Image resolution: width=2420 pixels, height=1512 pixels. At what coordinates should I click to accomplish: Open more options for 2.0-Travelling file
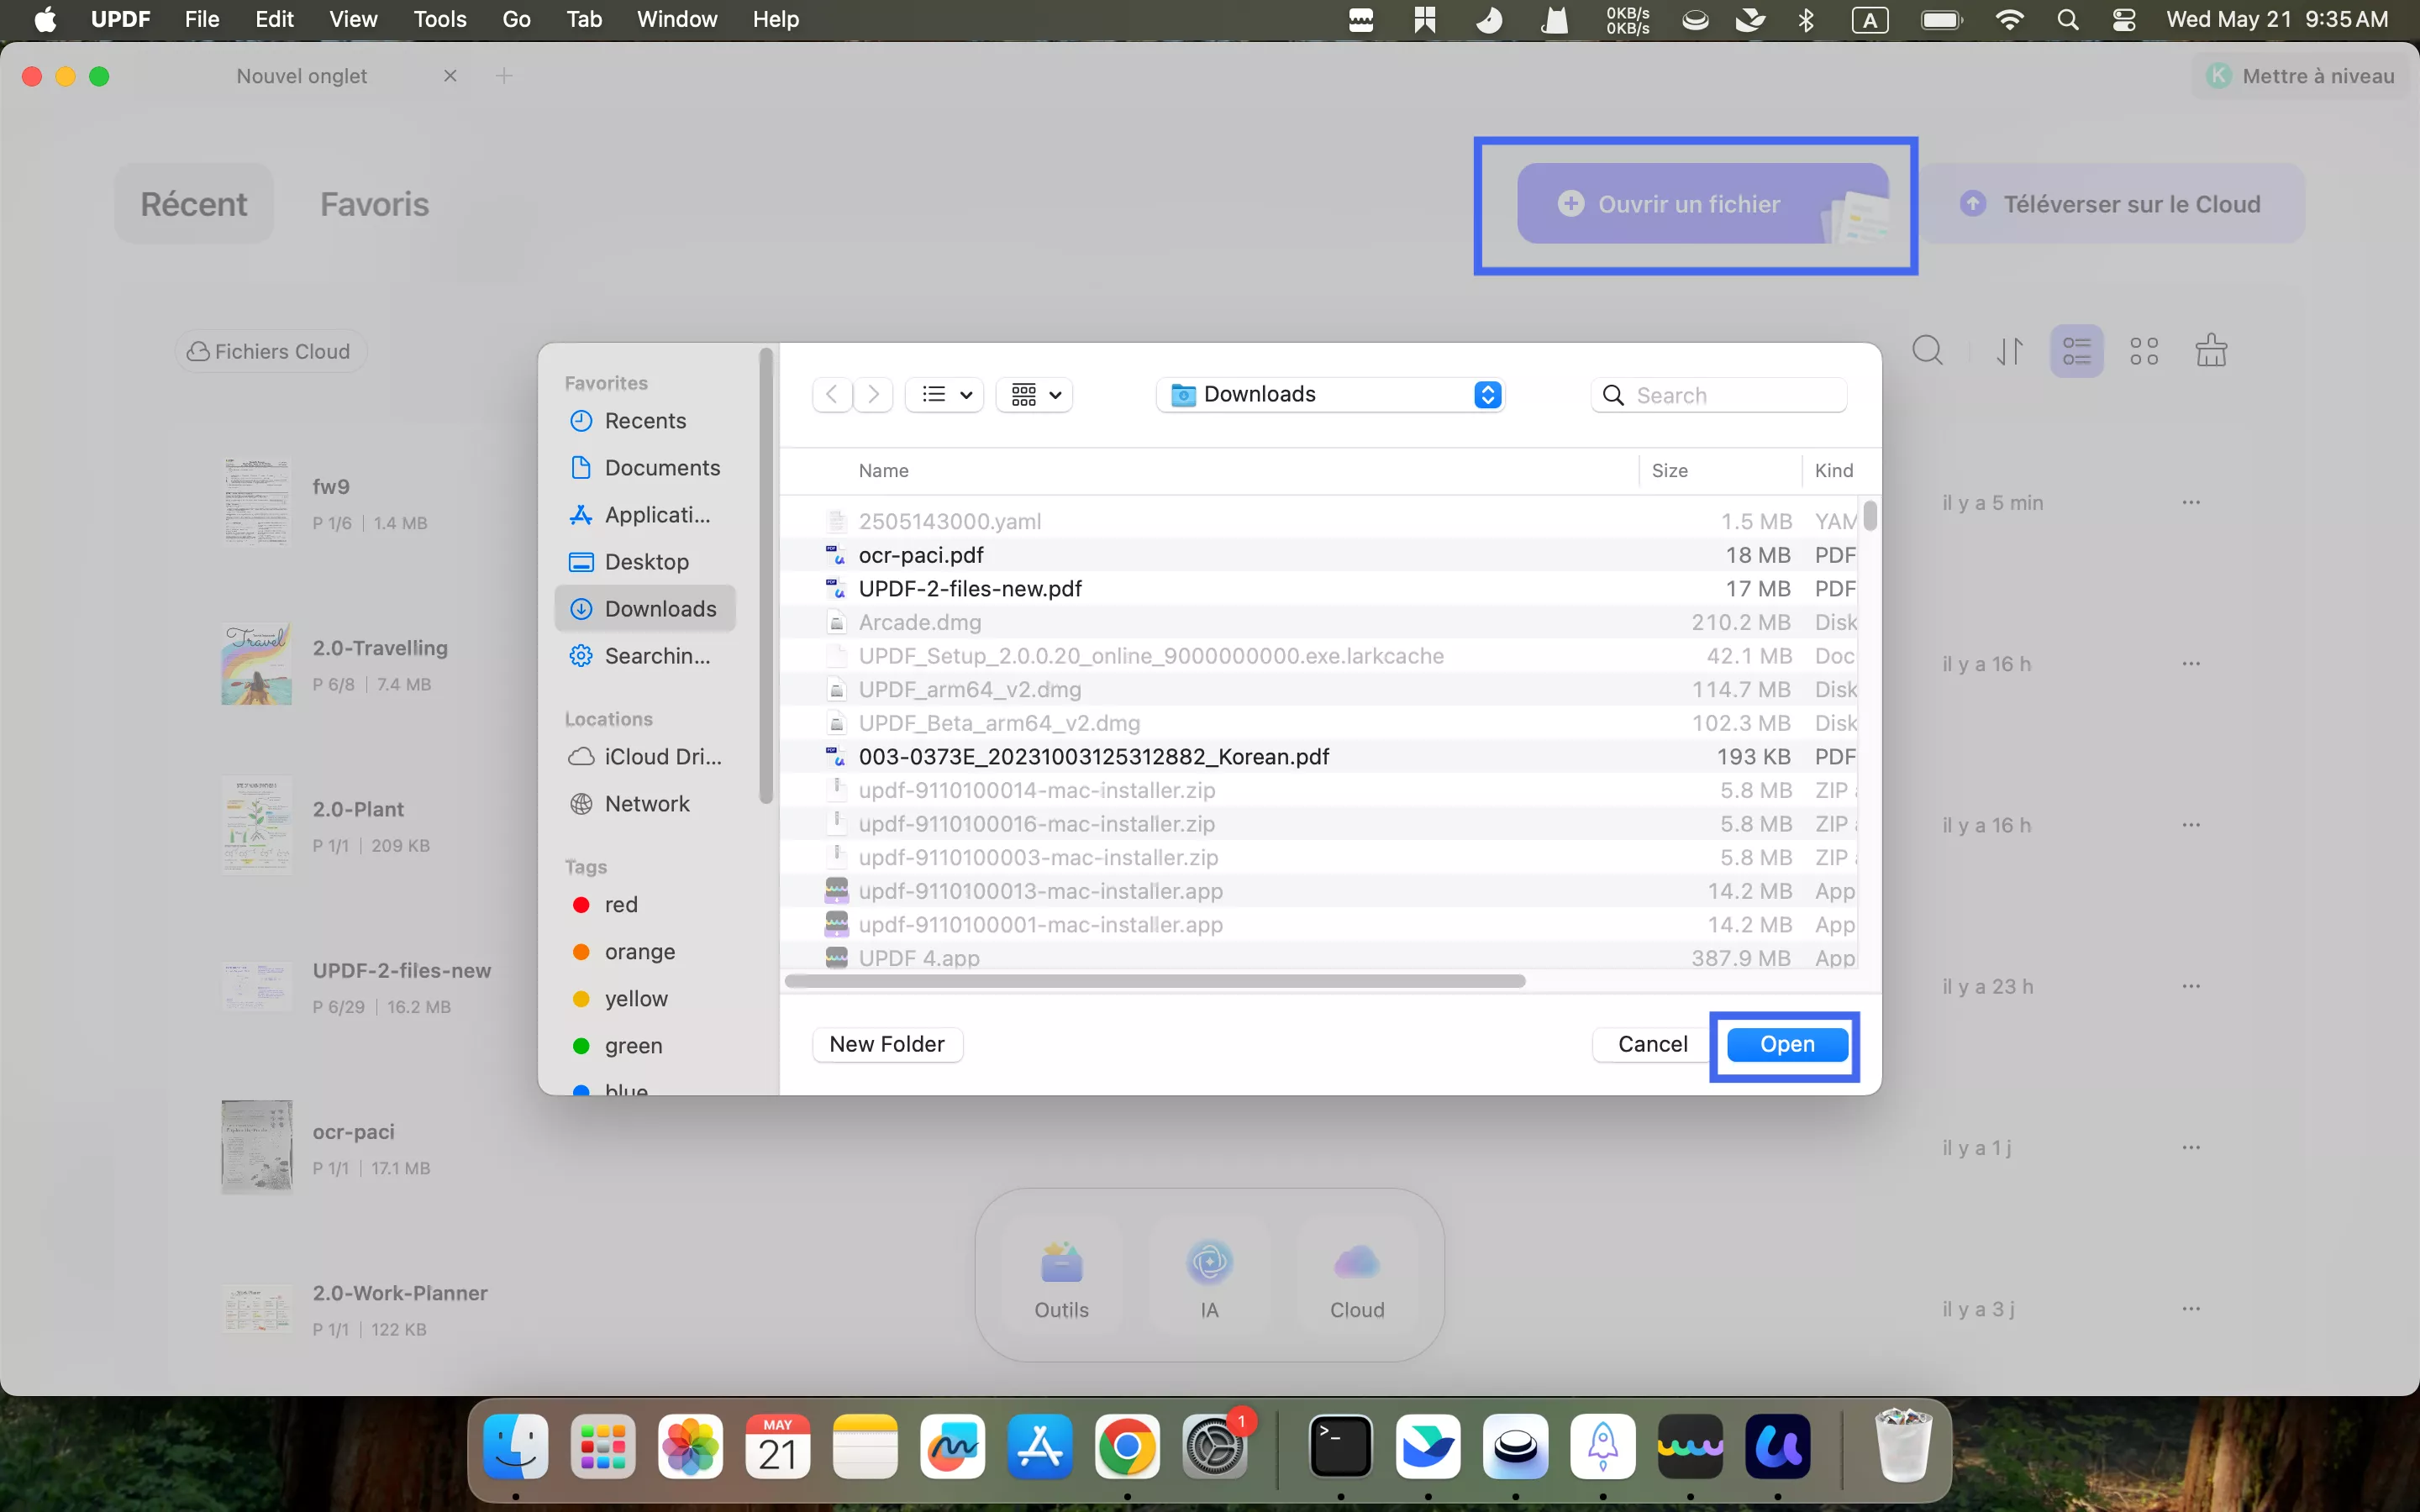[x=2191, y=663]
